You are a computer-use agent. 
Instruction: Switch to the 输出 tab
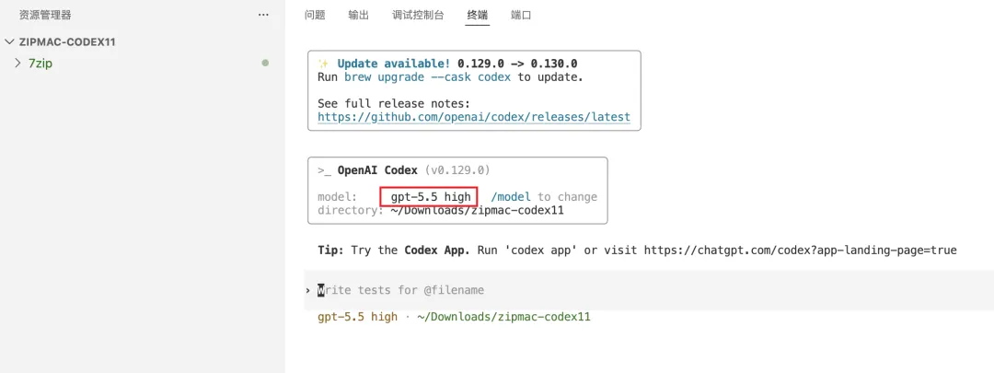[x=359, y=16]
